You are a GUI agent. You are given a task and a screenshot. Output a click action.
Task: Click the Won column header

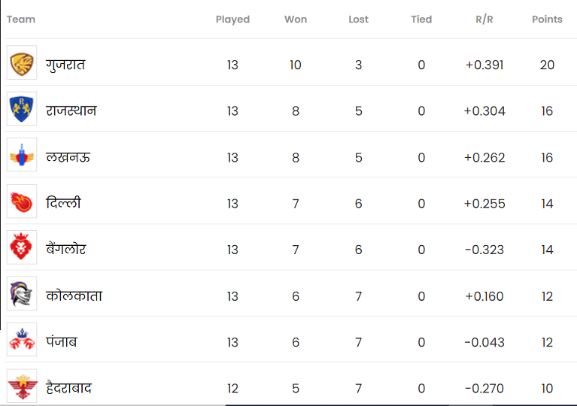click(296, 19)
